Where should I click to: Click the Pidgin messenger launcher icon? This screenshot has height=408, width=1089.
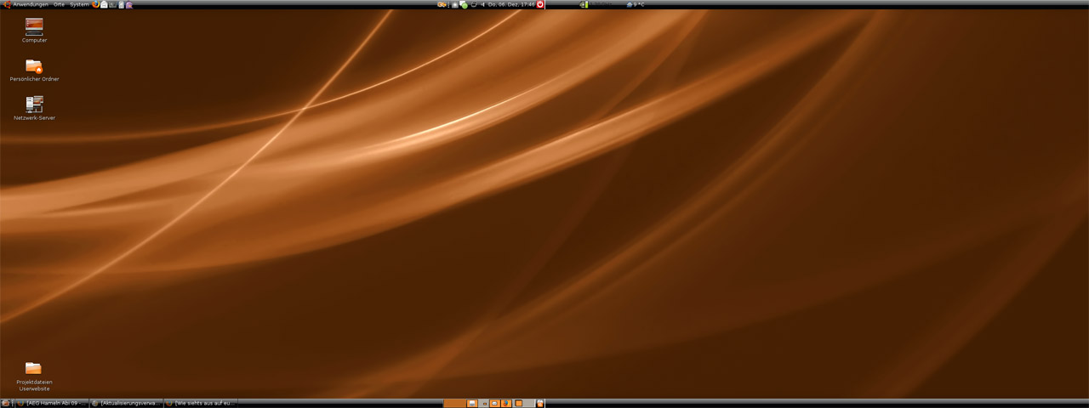(x=128, y=4)
